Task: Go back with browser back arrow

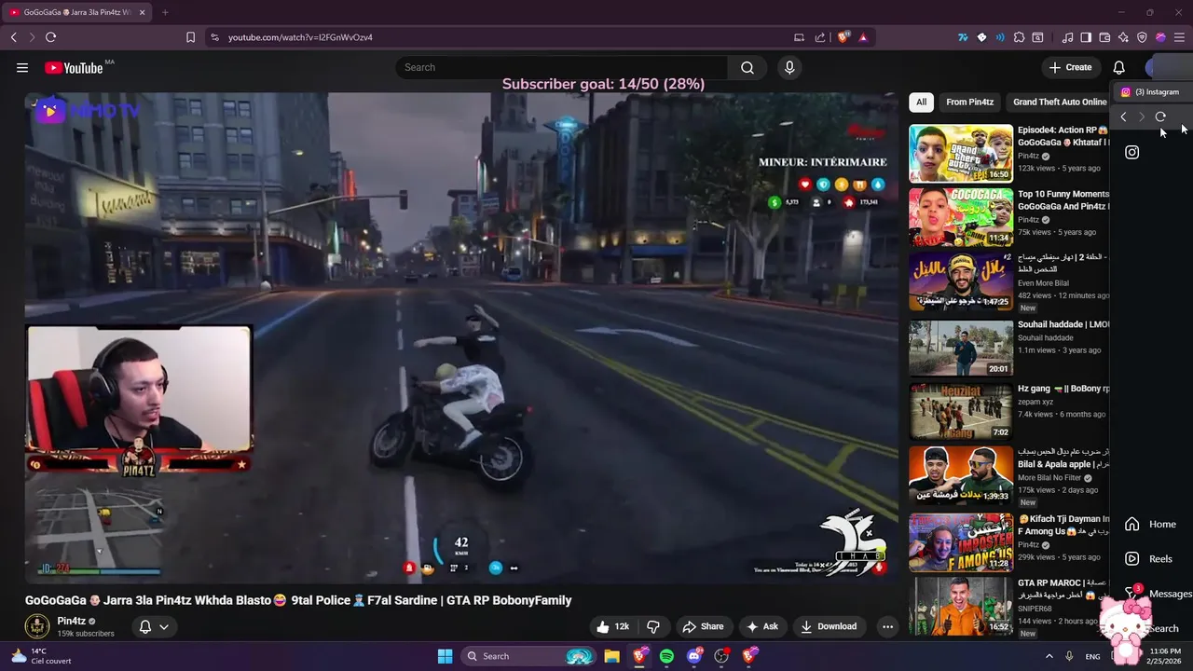Action: pyautogui.click(x=13, y=37)
